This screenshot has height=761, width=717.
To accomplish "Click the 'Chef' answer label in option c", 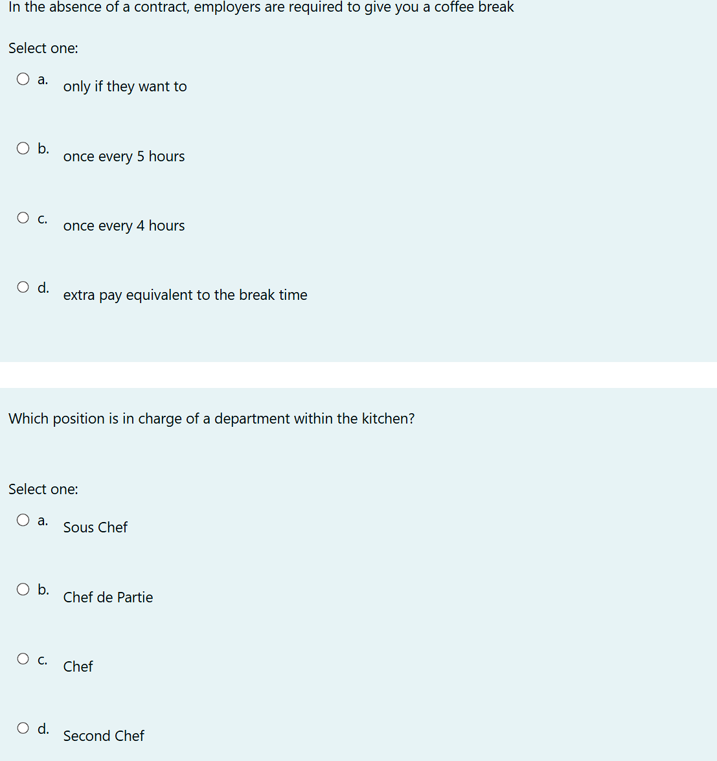I will (78, 666).
